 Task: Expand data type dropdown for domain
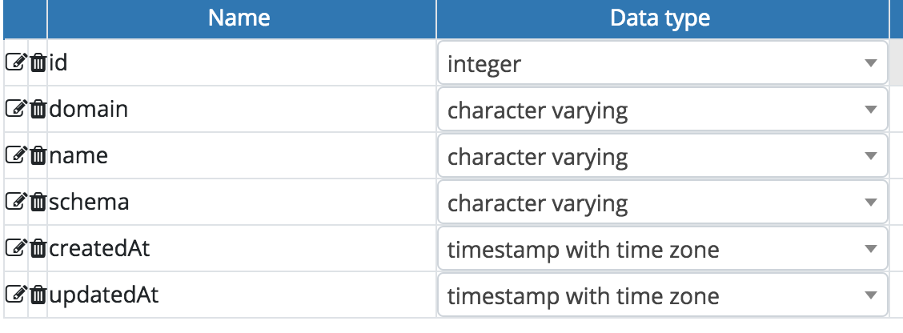(662, 110)
